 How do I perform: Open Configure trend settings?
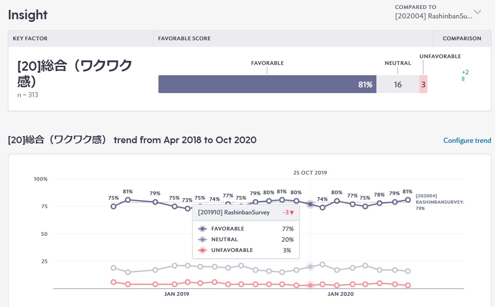click(x=467, y=140)
